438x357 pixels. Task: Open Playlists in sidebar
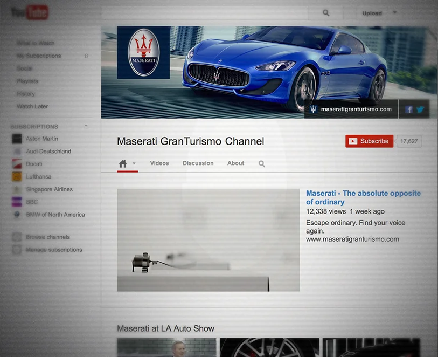[27, 81]
